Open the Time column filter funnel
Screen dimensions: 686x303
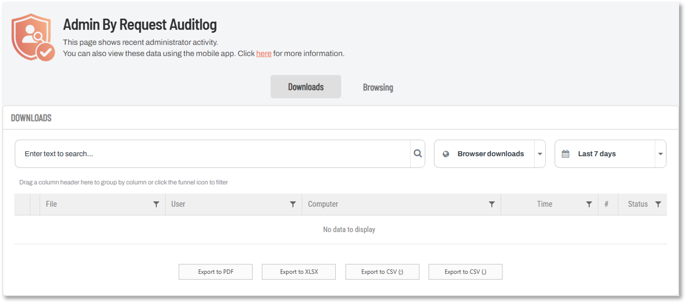point(589,204)
